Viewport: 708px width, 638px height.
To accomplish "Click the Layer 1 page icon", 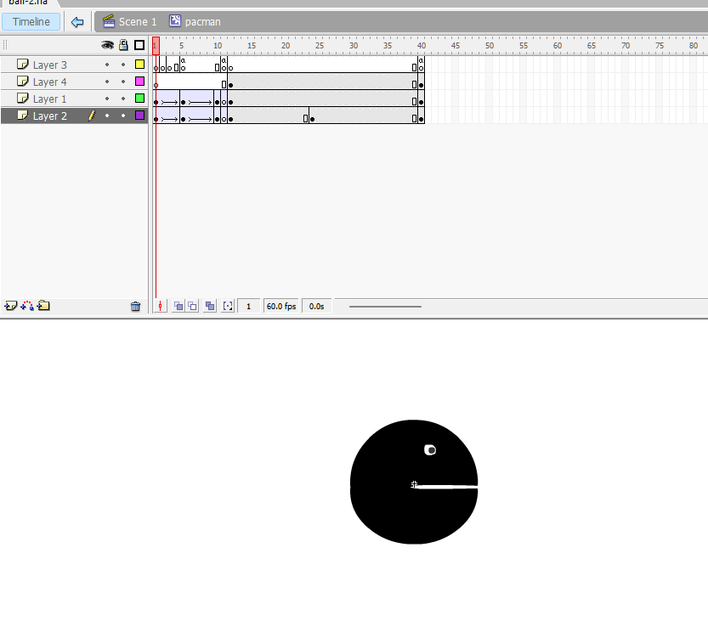I will [x=23, y=99].
